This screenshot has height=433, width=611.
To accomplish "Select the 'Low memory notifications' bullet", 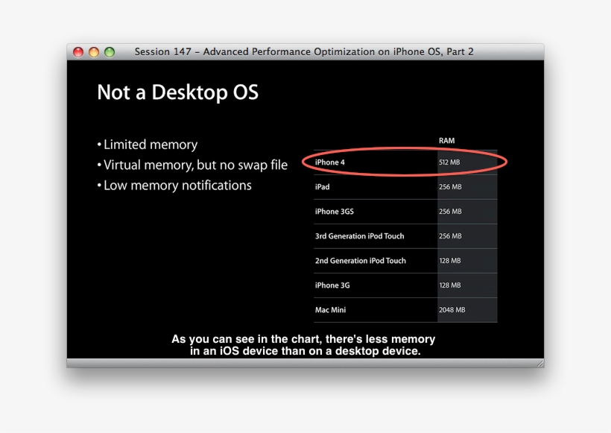I will tap(177, 186).
